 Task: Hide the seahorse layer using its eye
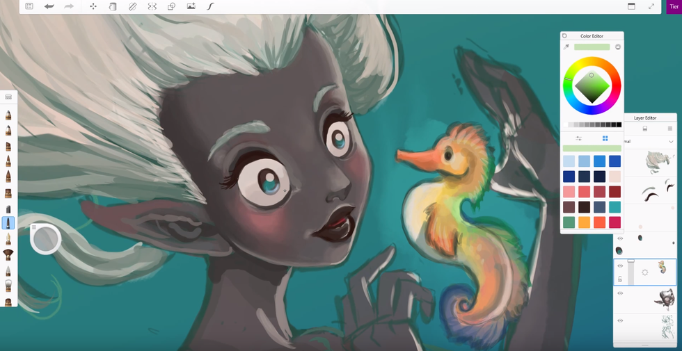(620, 266)
